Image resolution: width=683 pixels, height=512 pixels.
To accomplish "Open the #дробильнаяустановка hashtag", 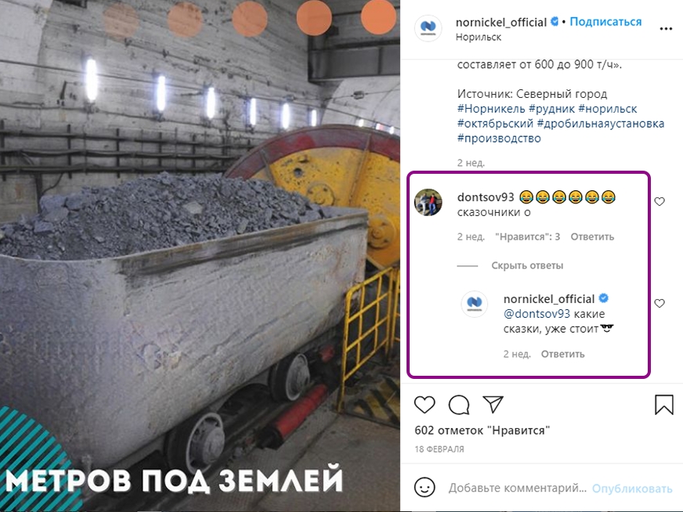I will [601, 123].
